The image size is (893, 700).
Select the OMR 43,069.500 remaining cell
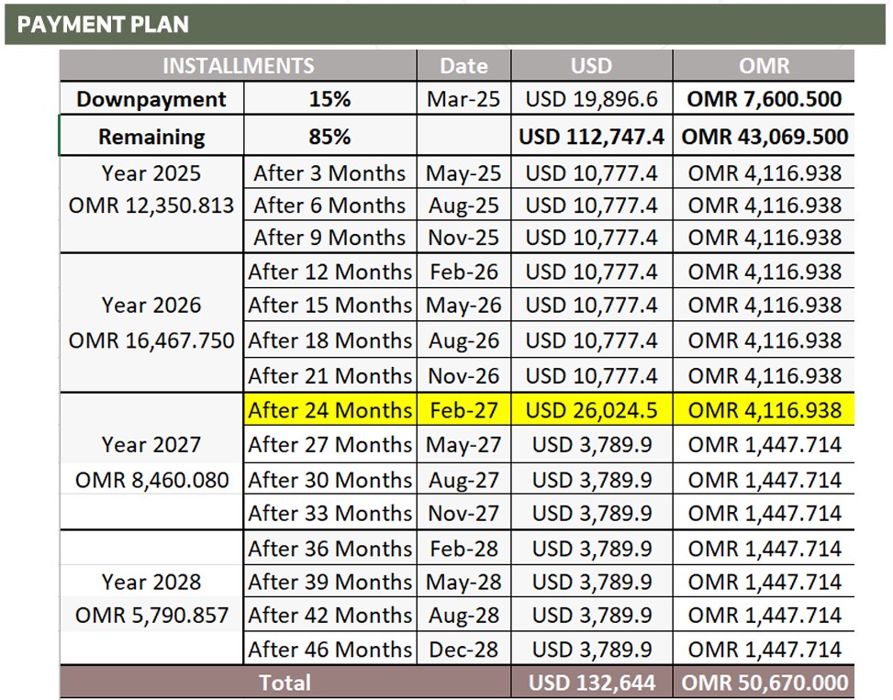[x=764, y=136]
